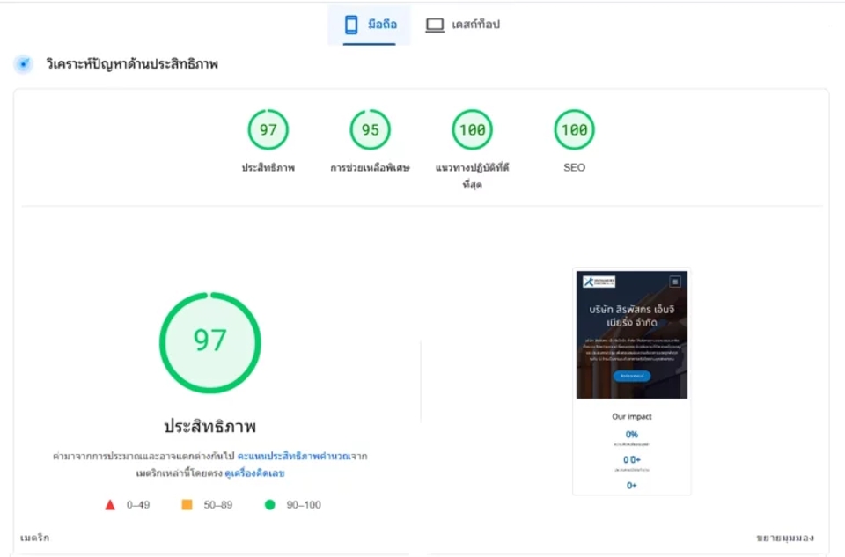Click the large 97 performance gauge
This screenshot has width=845, height=557.
tap(210, 342)
